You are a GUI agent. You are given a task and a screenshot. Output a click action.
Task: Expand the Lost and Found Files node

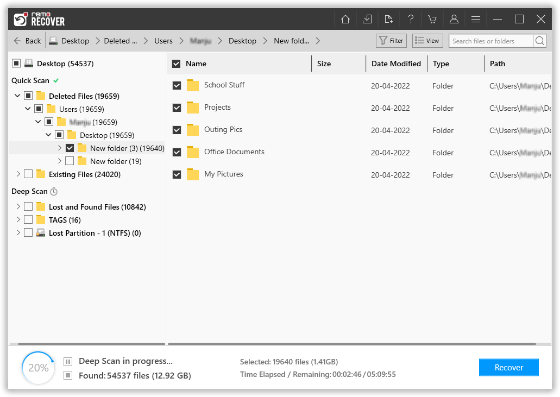(17, 206)
